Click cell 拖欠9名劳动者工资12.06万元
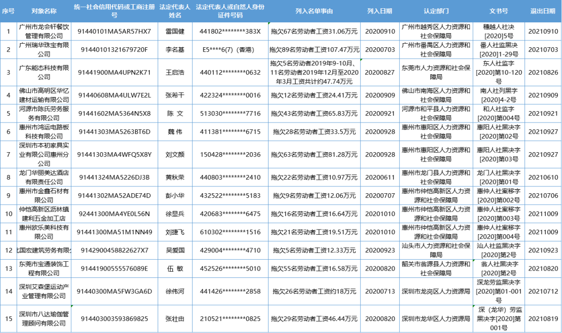Viewport: 562px width, 333px height. pyautogui.click(x=314, y=196)
